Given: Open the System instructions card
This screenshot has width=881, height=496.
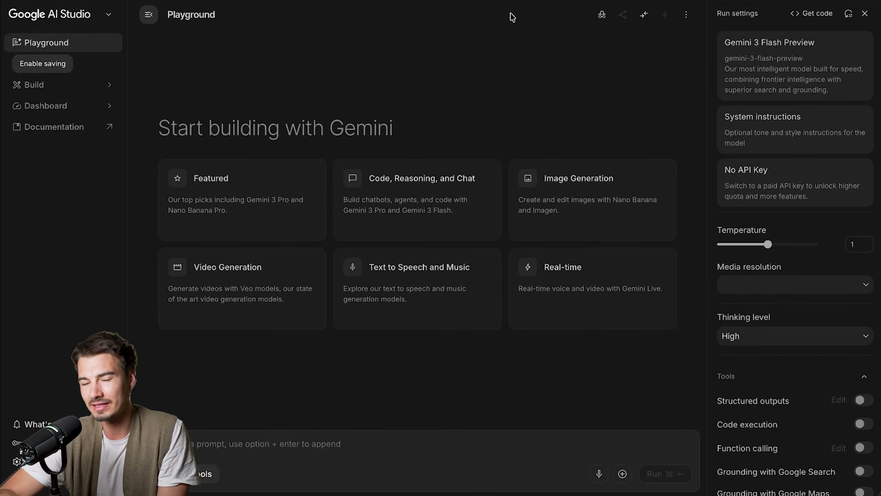Looking at the screenshot, I should pos(795,130).
